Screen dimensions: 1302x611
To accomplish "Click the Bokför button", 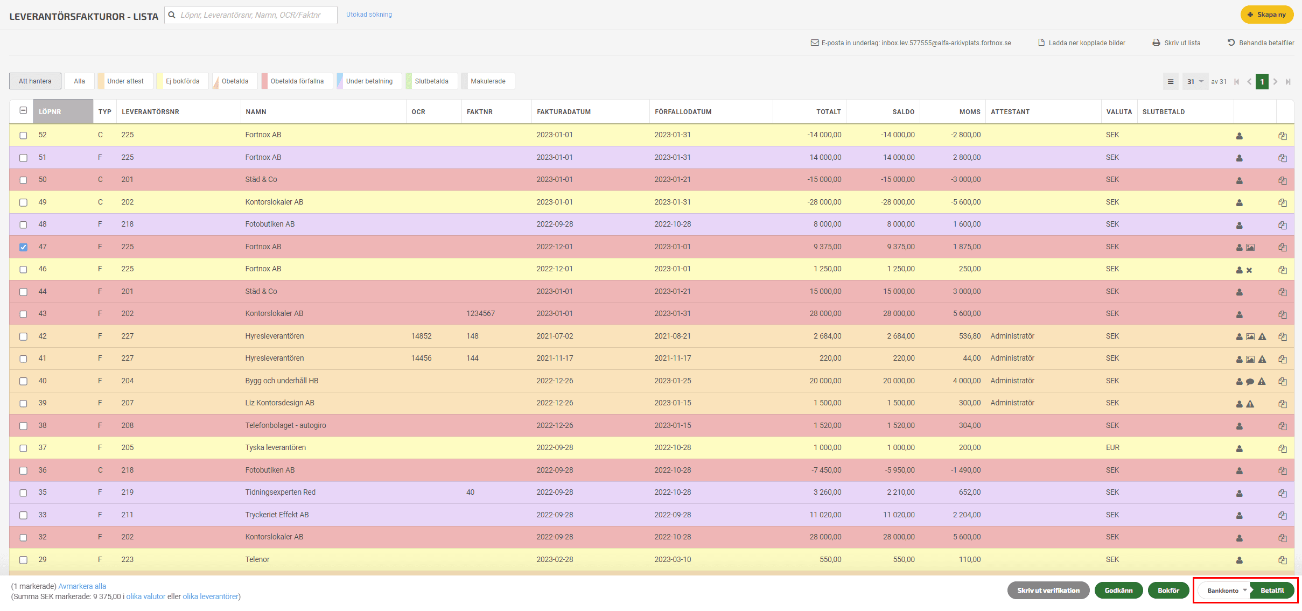I will 1168,591.
